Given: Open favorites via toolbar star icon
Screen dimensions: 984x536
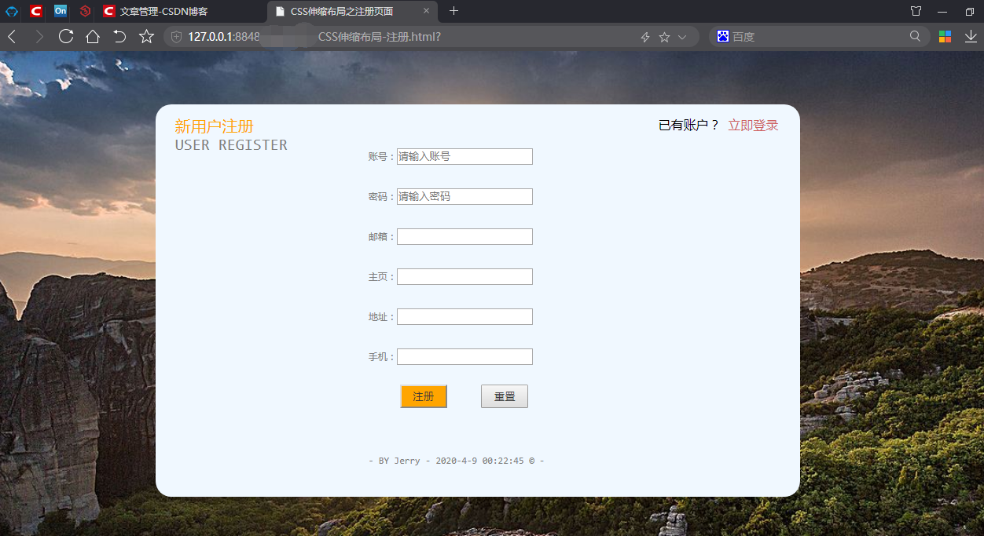Looking at the screenshot, I should [146, 36].
